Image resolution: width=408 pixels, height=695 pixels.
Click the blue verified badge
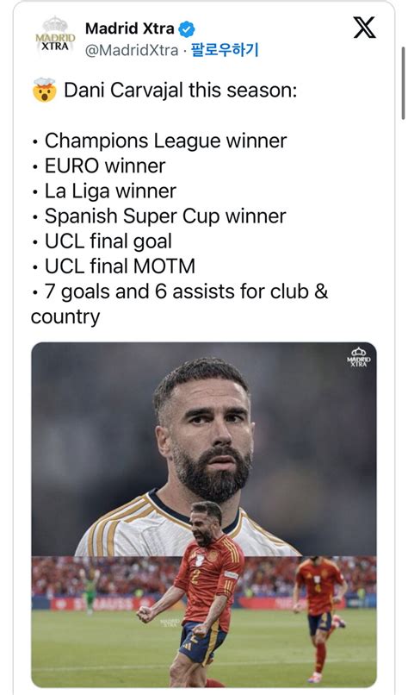[x=187, y=29]
